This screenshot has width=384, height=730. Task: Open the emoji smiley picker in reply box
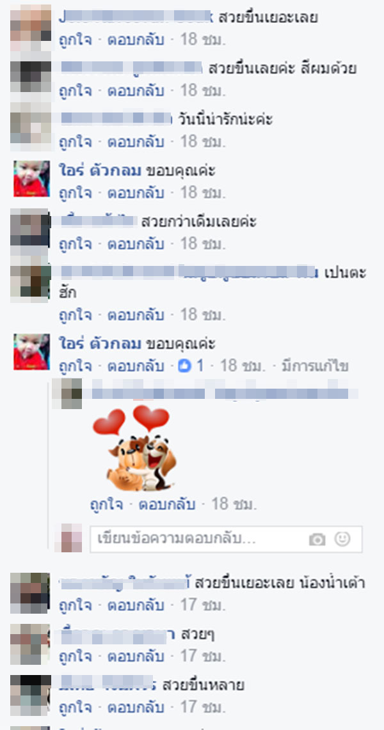tap(342, 539)
